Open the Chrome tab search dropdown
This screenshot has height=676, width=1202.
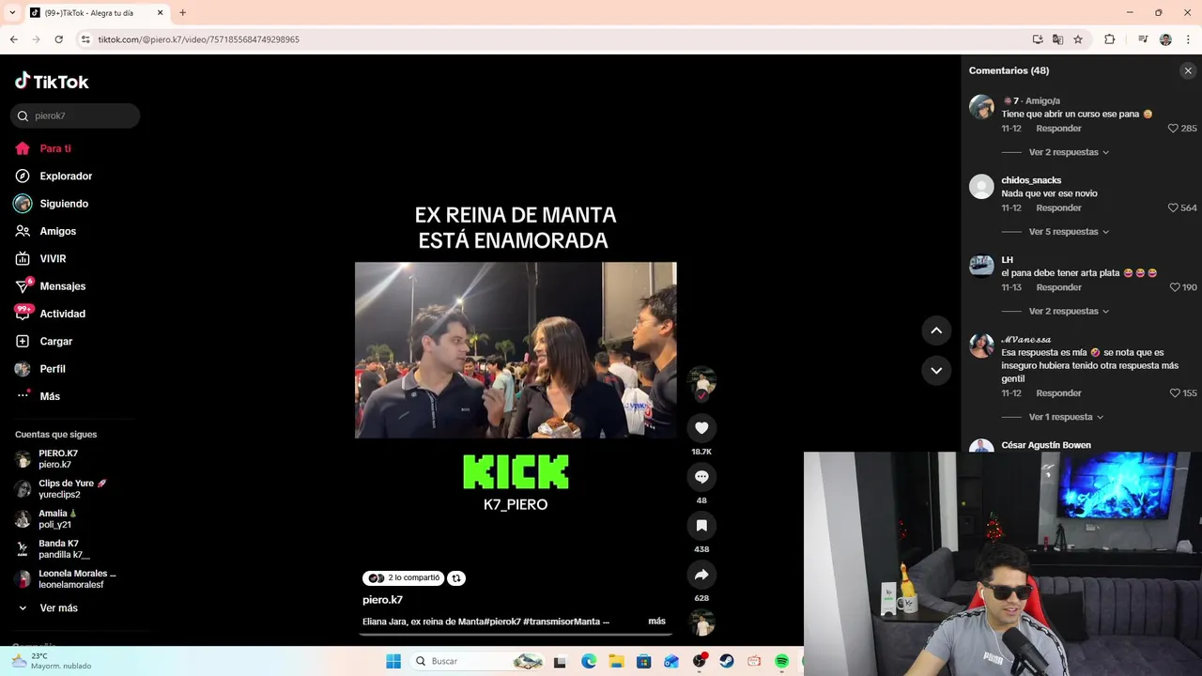[12, 13]
